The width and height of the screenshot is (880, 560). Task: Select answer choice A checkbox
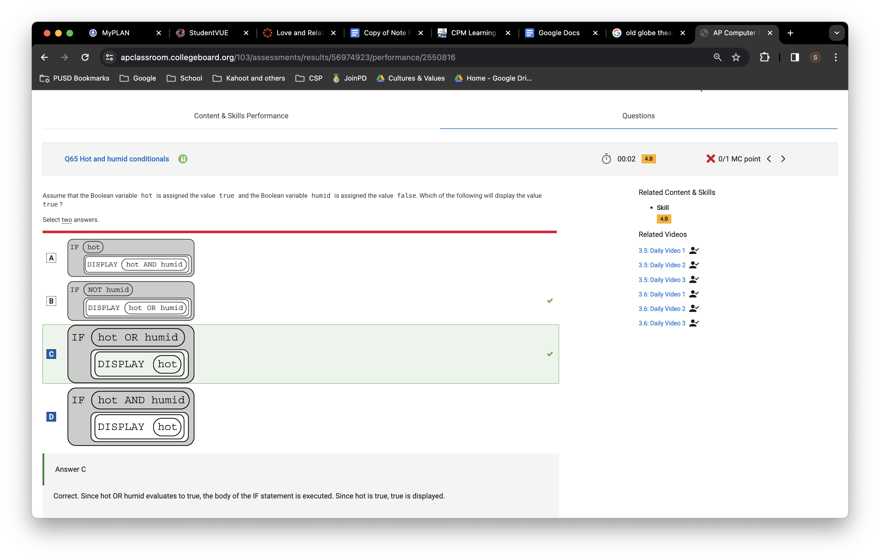pos(51,258)
